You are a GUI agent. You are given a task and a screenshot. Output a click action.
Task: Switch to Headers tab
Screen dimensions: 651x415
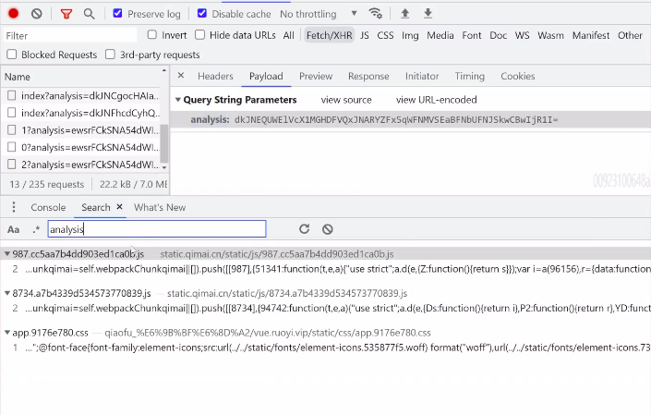tap(215, 76)
